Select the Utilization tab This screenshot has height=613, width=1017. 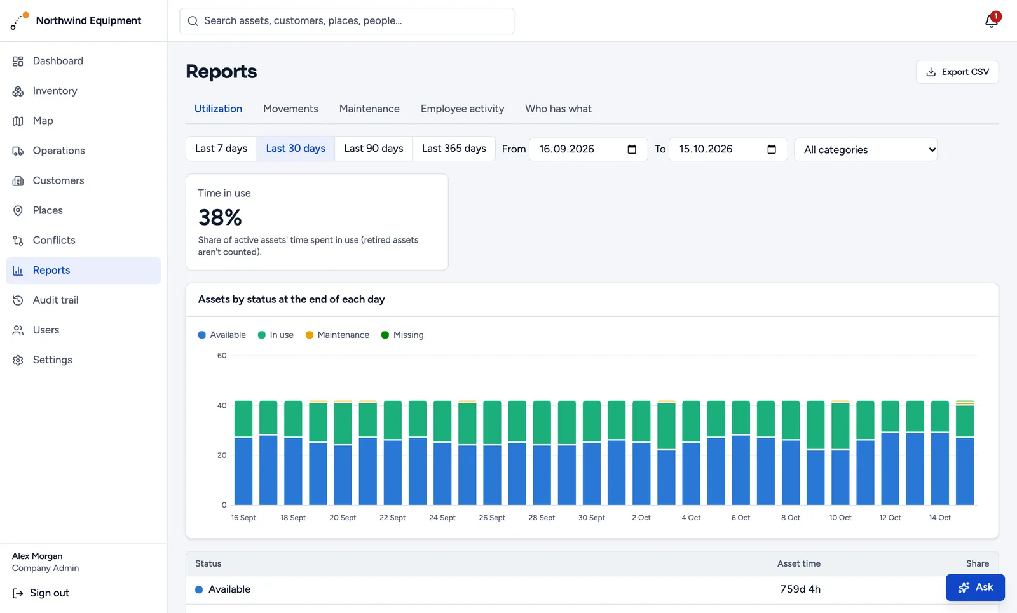coord(218,109)
